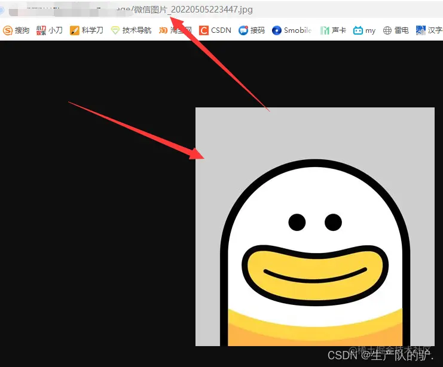Click the 淘宝 bookmark icon
Viewport: 443px width, 367px height.
(x=163, y=30)
